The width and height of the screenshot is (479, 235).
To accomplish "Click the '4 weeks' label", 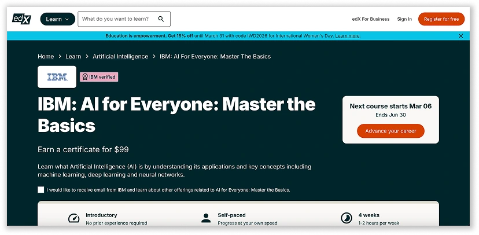I will coord(369,215).
